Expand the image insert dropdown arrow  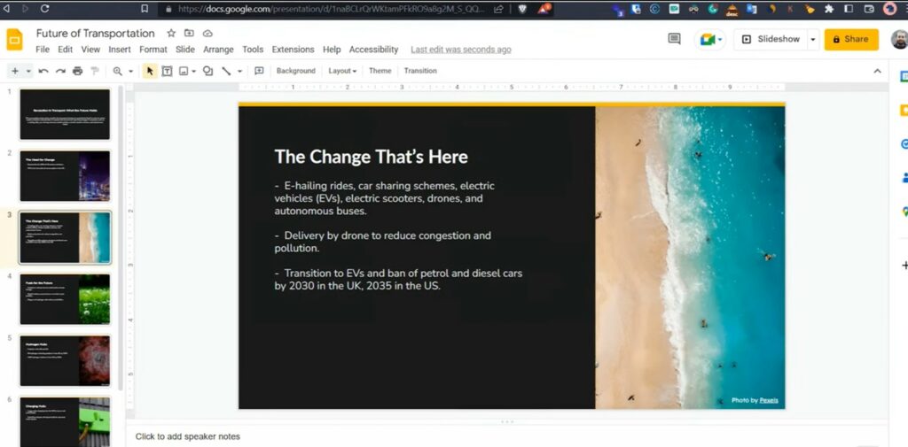pos(194,72)
